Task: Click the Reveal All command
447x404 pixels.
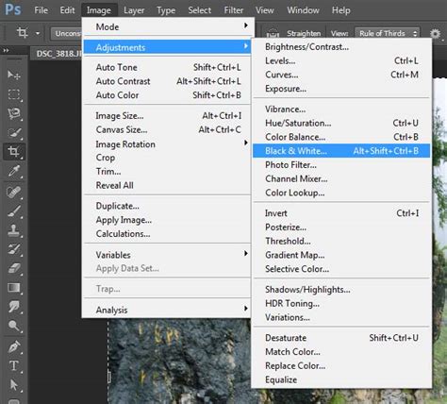Action: pos(168,185)
